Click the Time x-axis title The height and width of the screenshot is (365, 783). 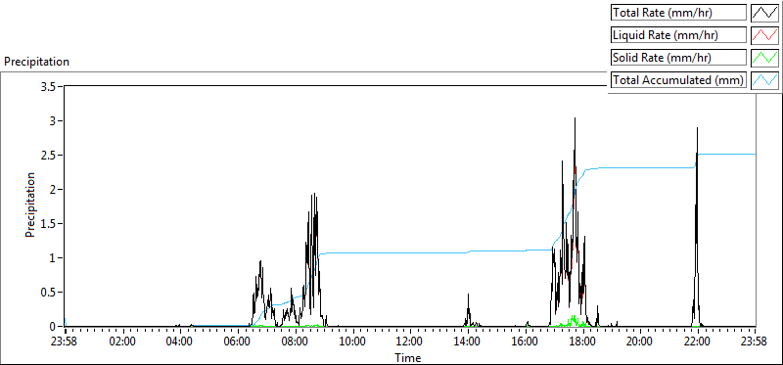coord(408,357)
